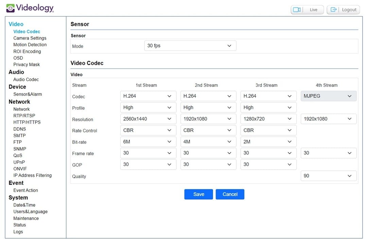
Task: Open the ONVIF network settings
Action: tap(20, 169)
